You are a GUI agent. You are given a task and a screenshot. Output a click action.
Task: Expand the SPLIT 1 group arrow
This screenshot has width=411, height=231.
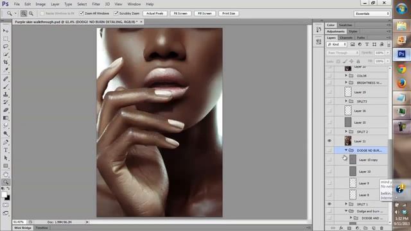click(346, 204)
